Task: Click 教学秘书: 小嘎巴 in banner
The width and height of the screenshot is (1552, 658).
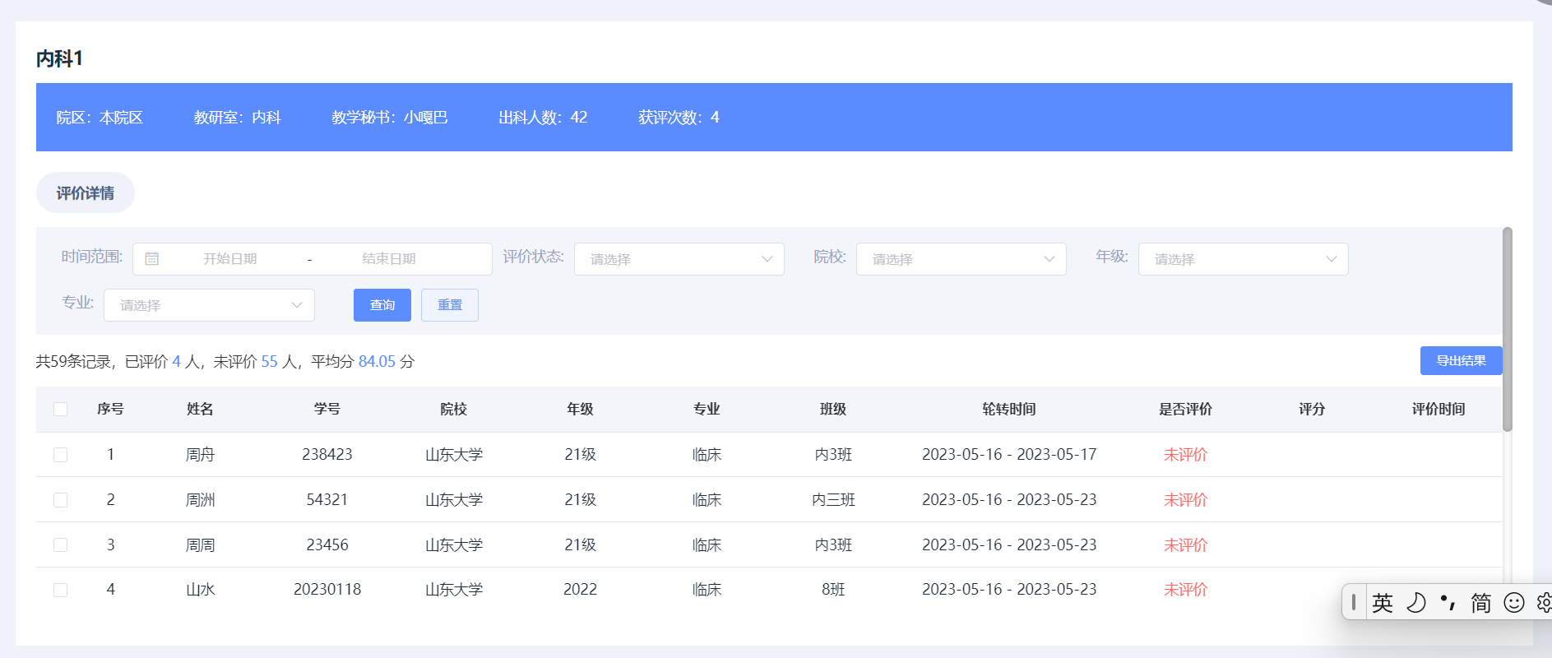Action: tap(389, 118)
